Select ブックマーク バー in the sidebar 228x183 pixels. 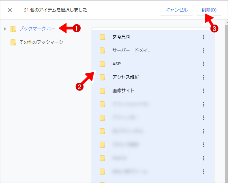37,29
